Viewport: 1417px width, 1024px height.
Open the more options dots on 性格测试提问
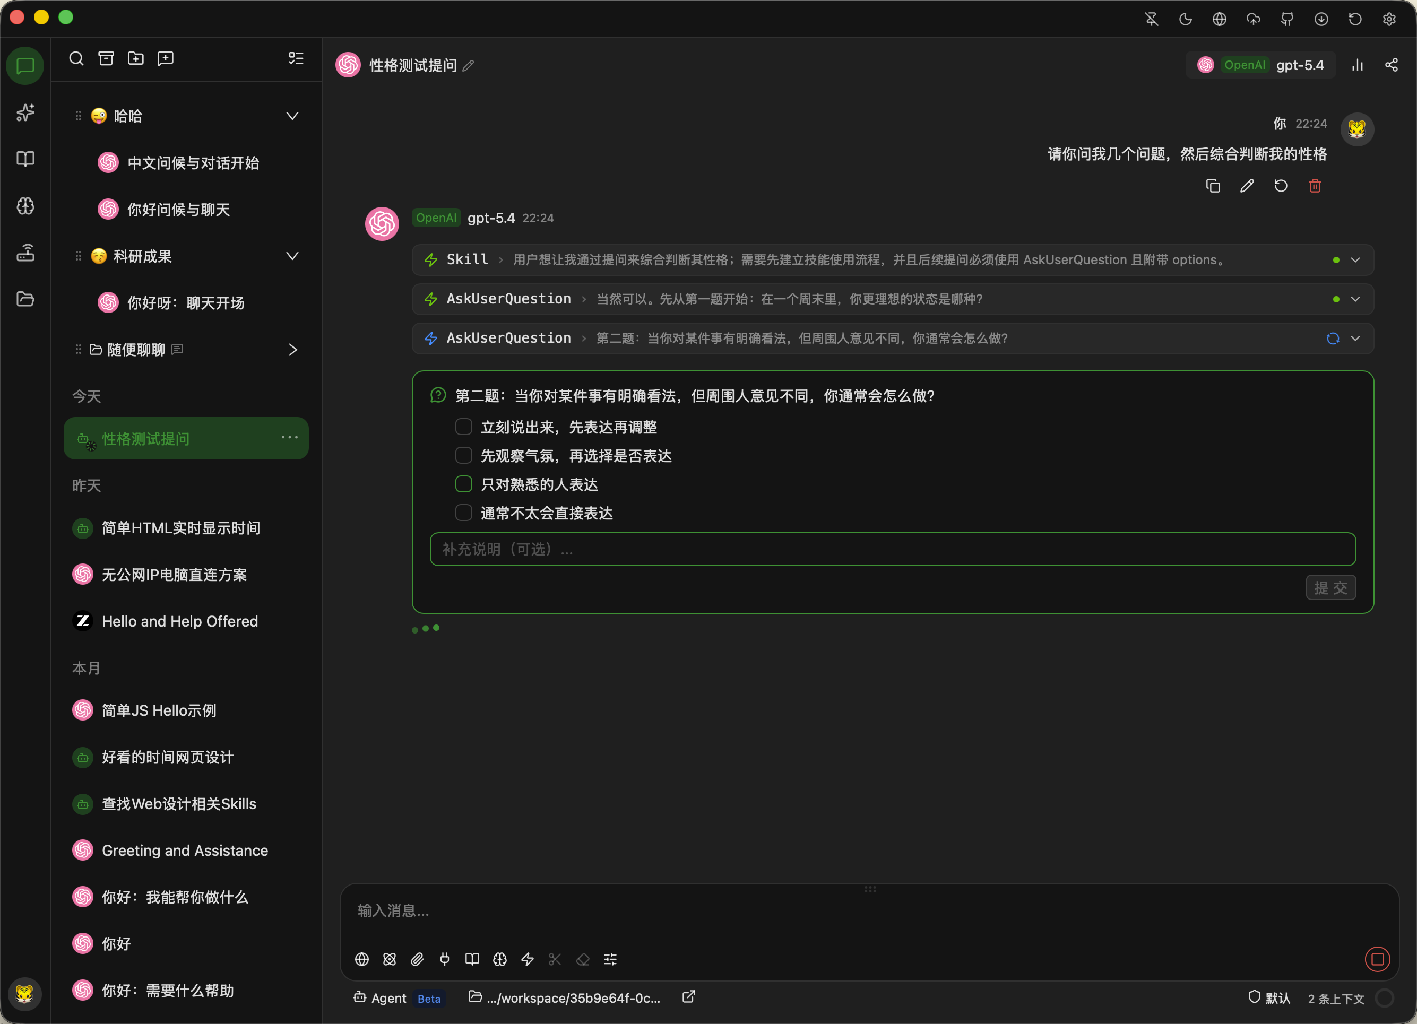(289, 438)
